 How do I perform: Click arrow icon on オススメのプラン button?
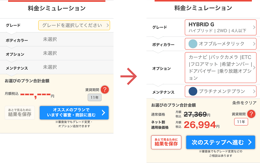[x=103, y=112]
